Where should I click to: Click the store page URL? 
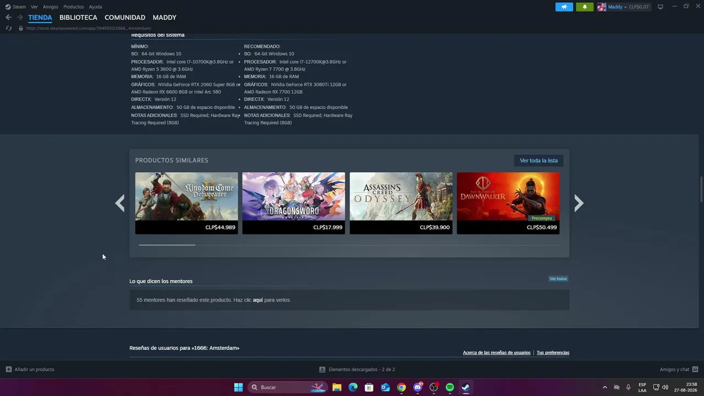click(89, 28)
